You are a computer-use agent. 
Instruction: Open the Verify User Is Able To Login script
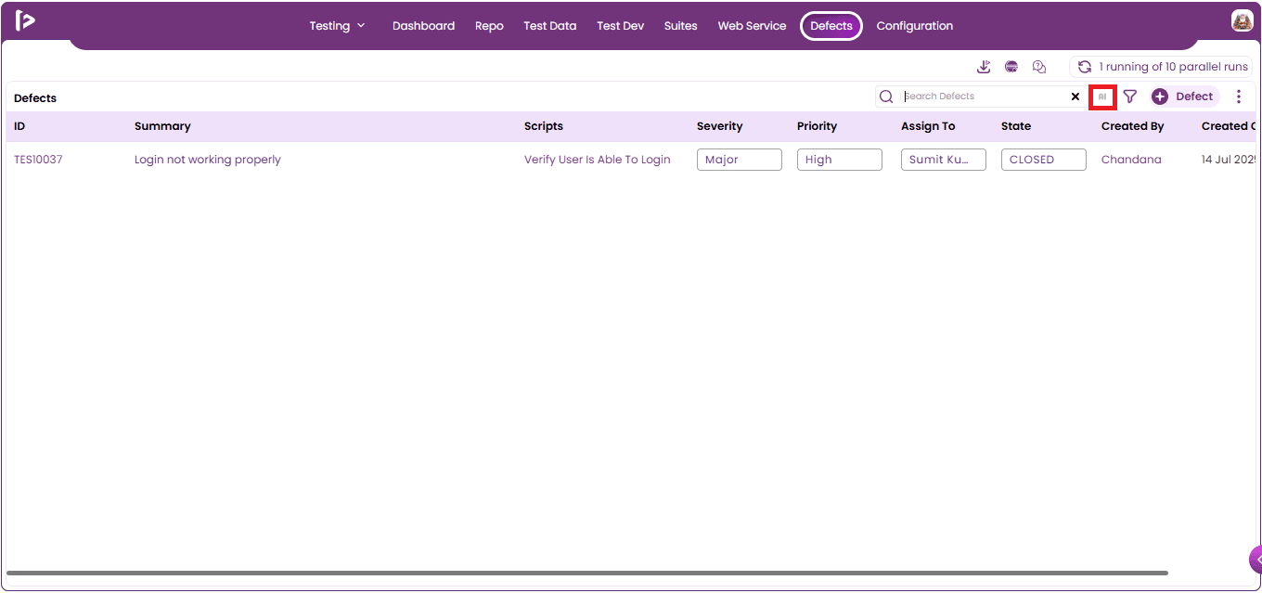pyautogui.click(x=598, y=160)
